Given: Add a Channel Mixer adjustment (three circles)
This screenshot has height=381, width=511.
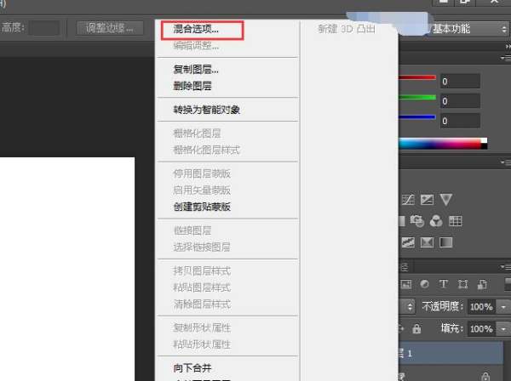Looking at the screenshot, I should click(x=436, y=221).
